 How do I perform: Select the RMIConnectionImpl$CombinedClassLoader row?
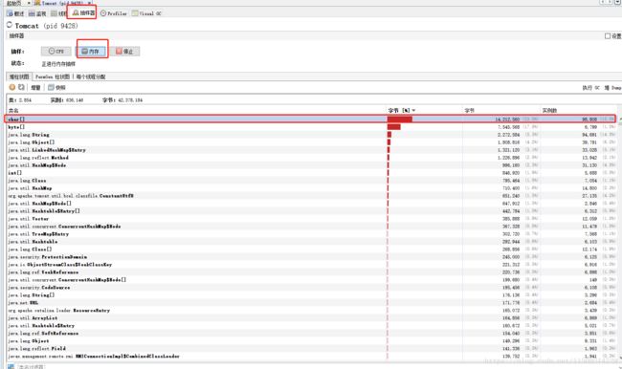coord(311,356)
